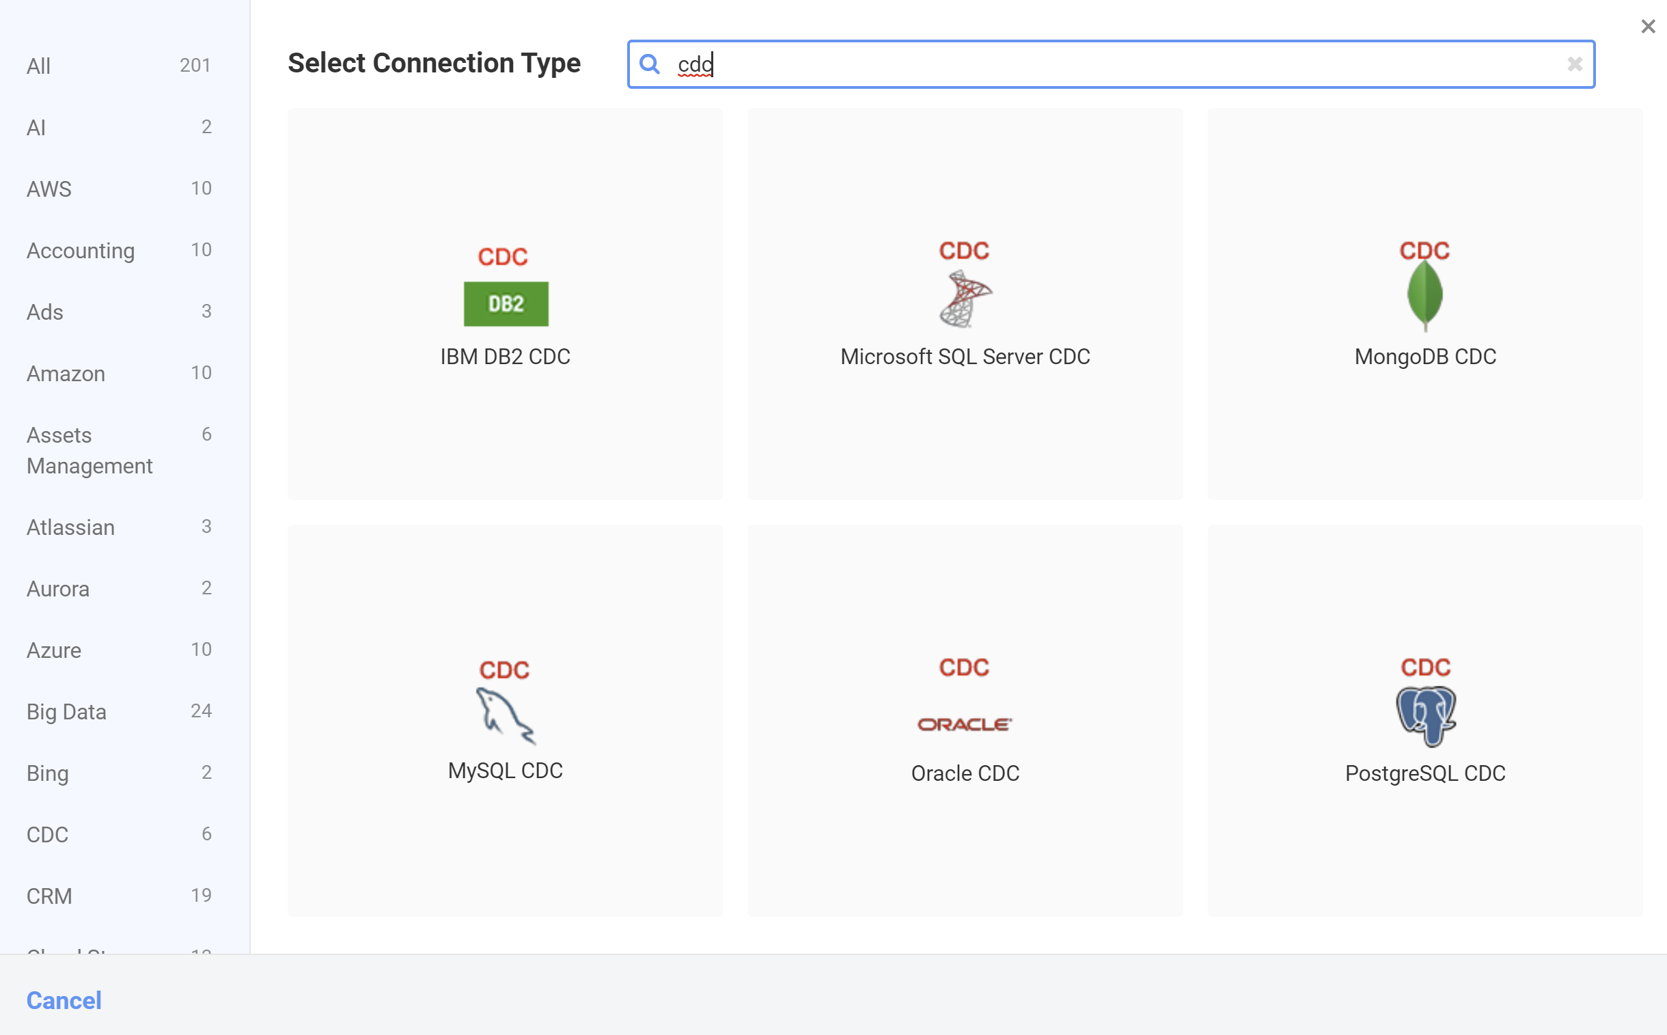Choose the Oracle CDC logo
The height and width of the screenshot is (1035, 1667).
[x=965, y=723]
